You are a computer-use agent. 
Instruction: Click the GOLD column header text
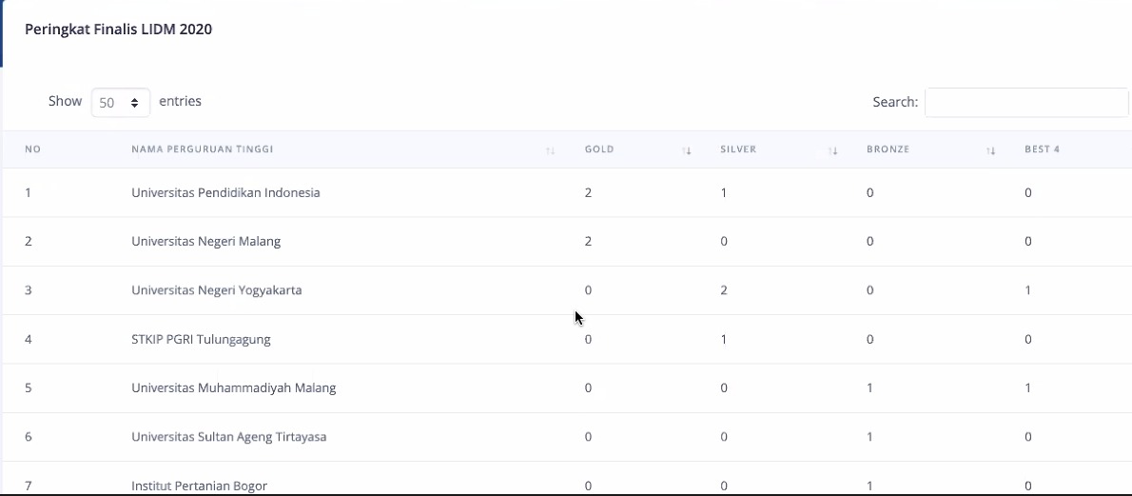(599, 149)
